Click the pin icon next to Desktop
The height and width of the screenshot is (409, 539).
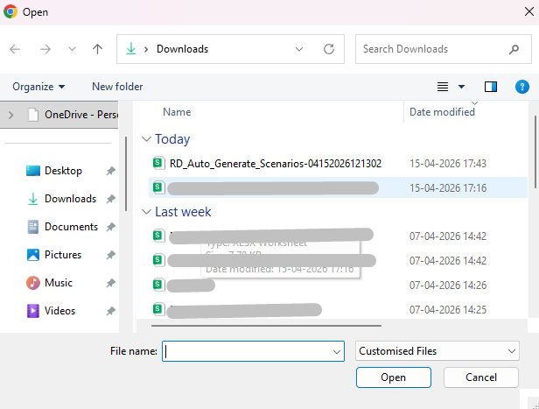coord(110,171)
